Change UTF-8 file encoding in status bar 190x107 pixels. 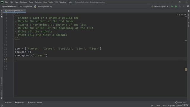(x=164, y=106)
